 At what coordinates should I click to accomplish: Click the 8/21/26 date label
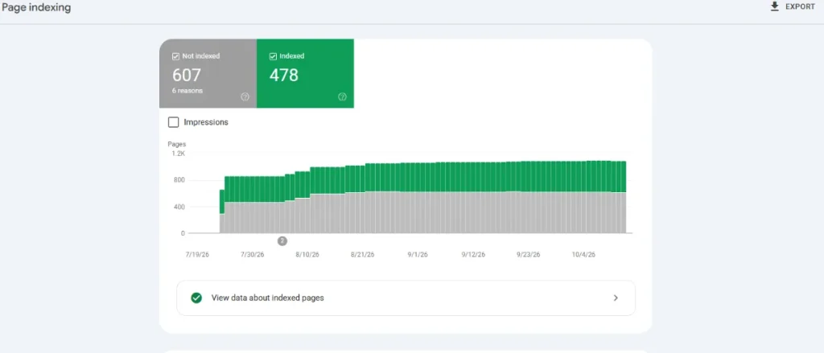pyautogui.click(x=363, y=255)
